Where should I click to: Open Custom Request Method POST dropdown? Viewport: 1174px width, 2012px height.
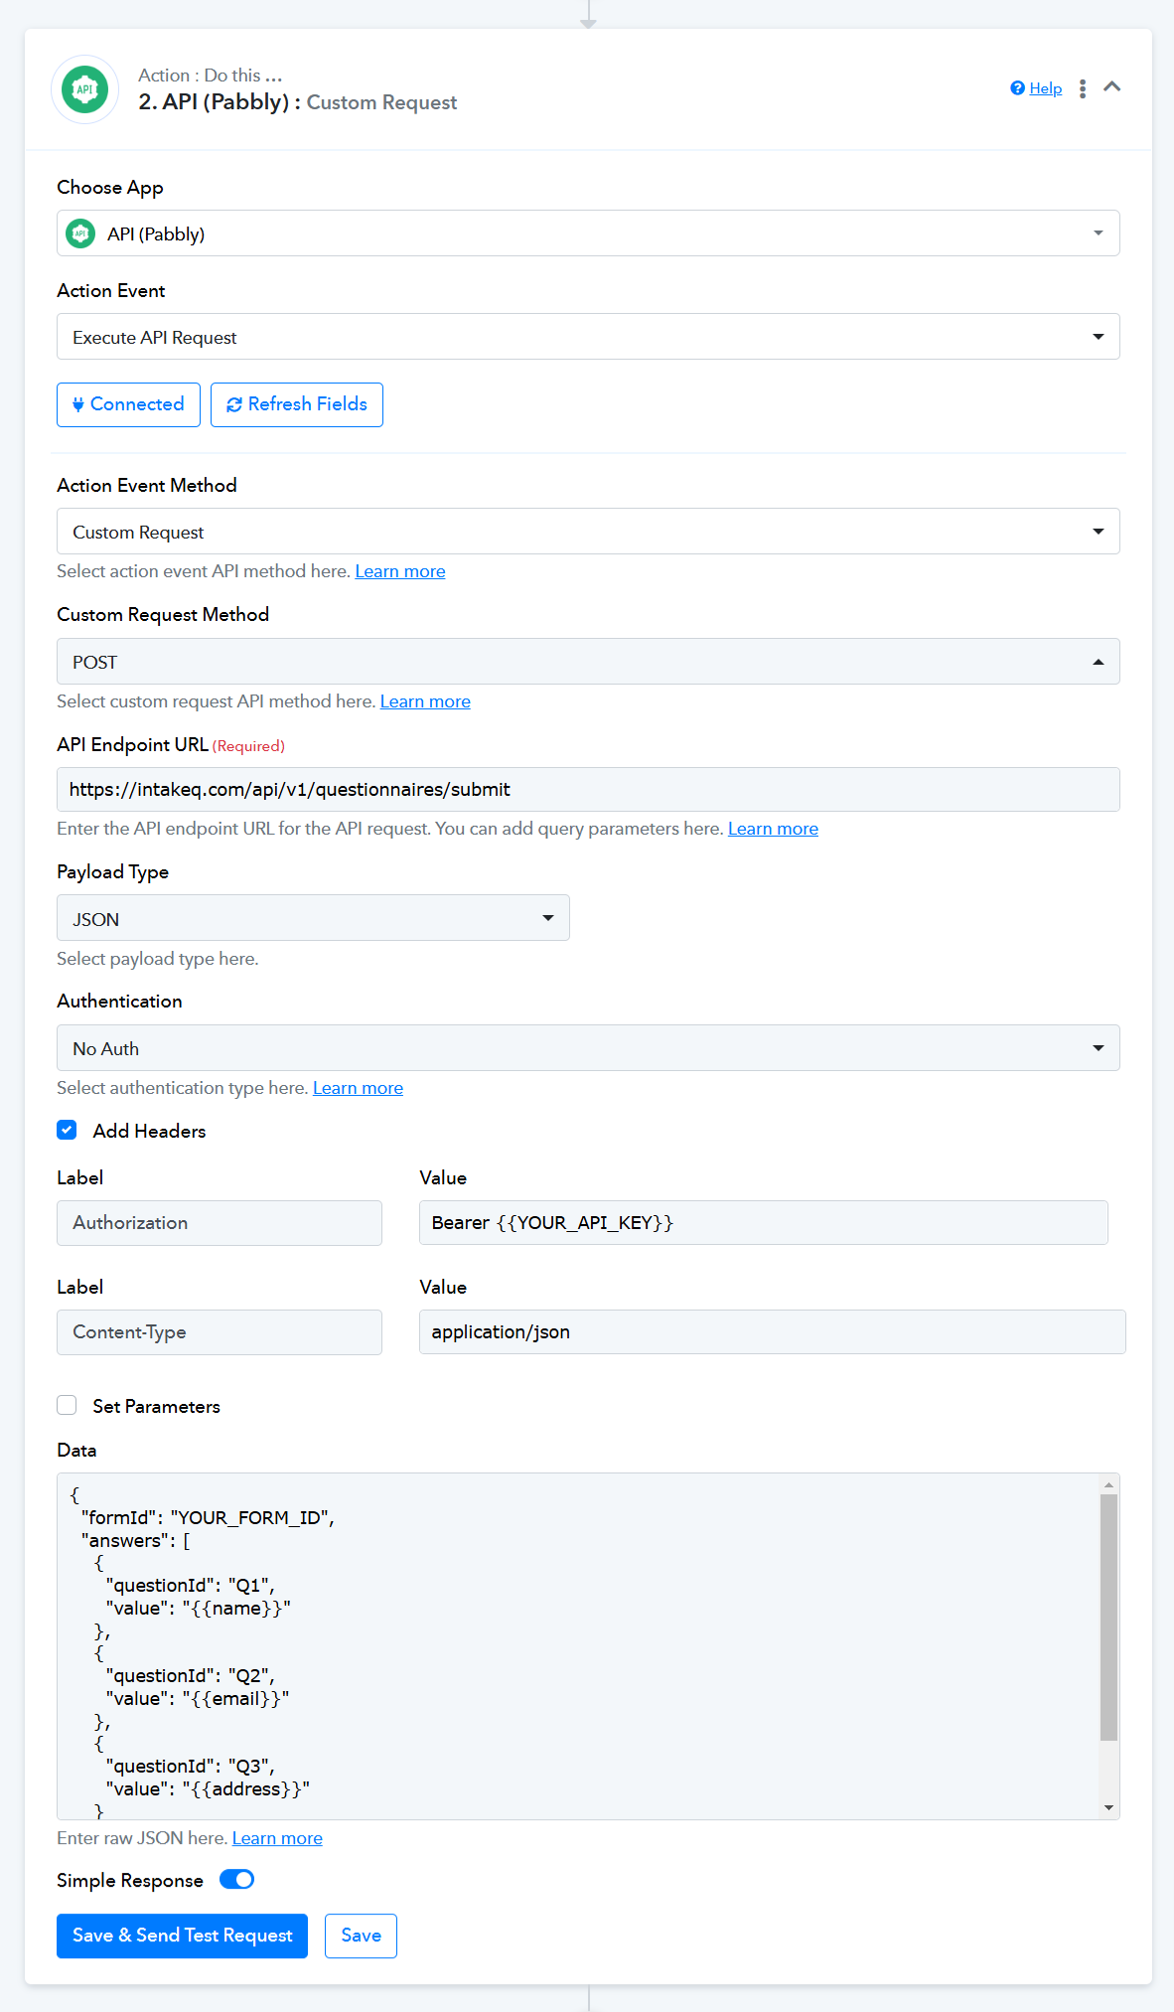588,662
